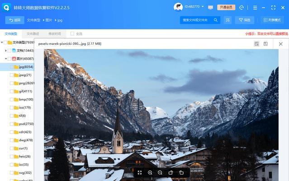Check the 文件类型 root checkbox

(5, 43)
